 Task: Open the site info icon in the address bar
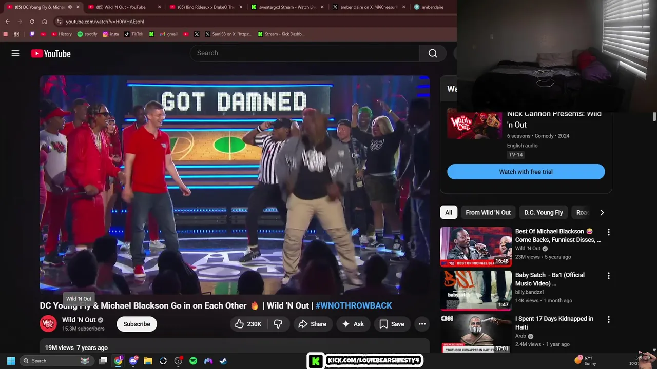point(59,22)
